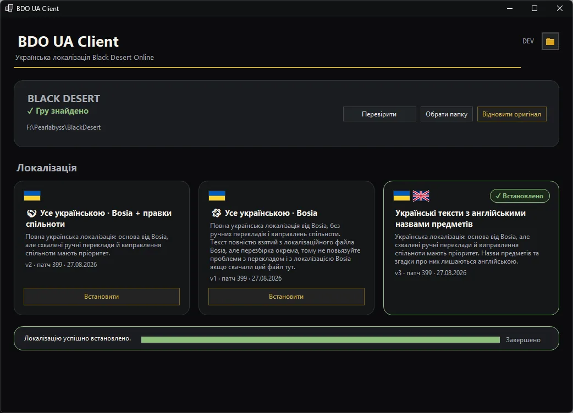Click the Локалізація section heading
Image resolution: width=573 pixels, height=413 pixels.
(46, 168)
